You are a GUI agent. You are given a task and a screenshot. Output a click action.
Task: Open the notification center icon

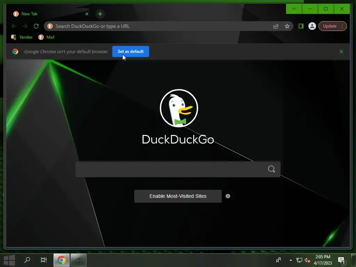(341, 260)
